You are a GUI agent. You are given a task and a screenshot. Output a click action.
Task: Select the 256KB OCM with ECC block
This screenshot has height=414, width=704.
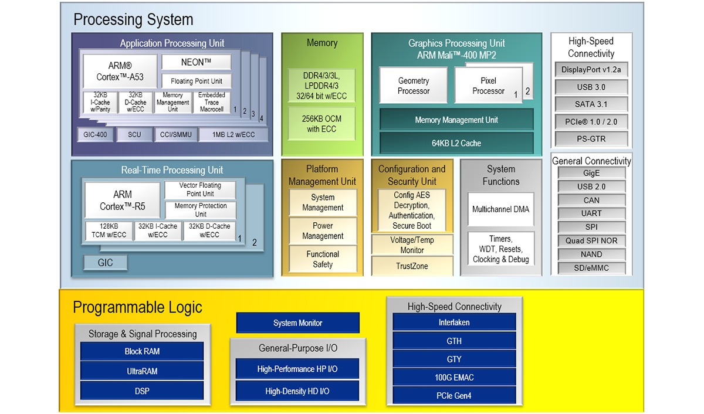[321, 124]
